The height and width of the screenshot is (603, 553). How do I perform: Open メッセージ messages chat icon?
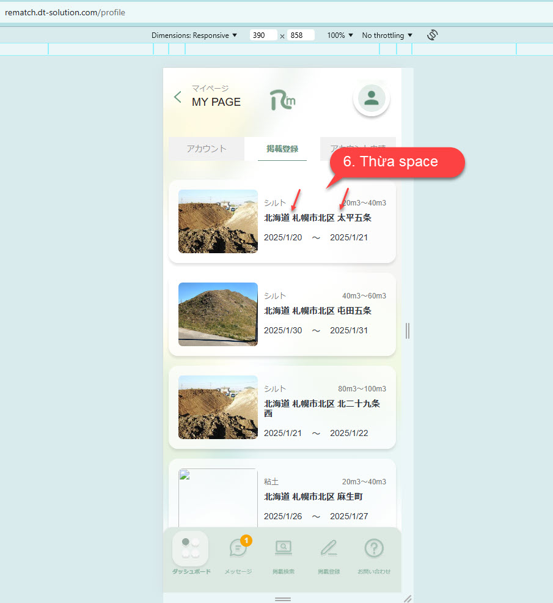[238, 549]
